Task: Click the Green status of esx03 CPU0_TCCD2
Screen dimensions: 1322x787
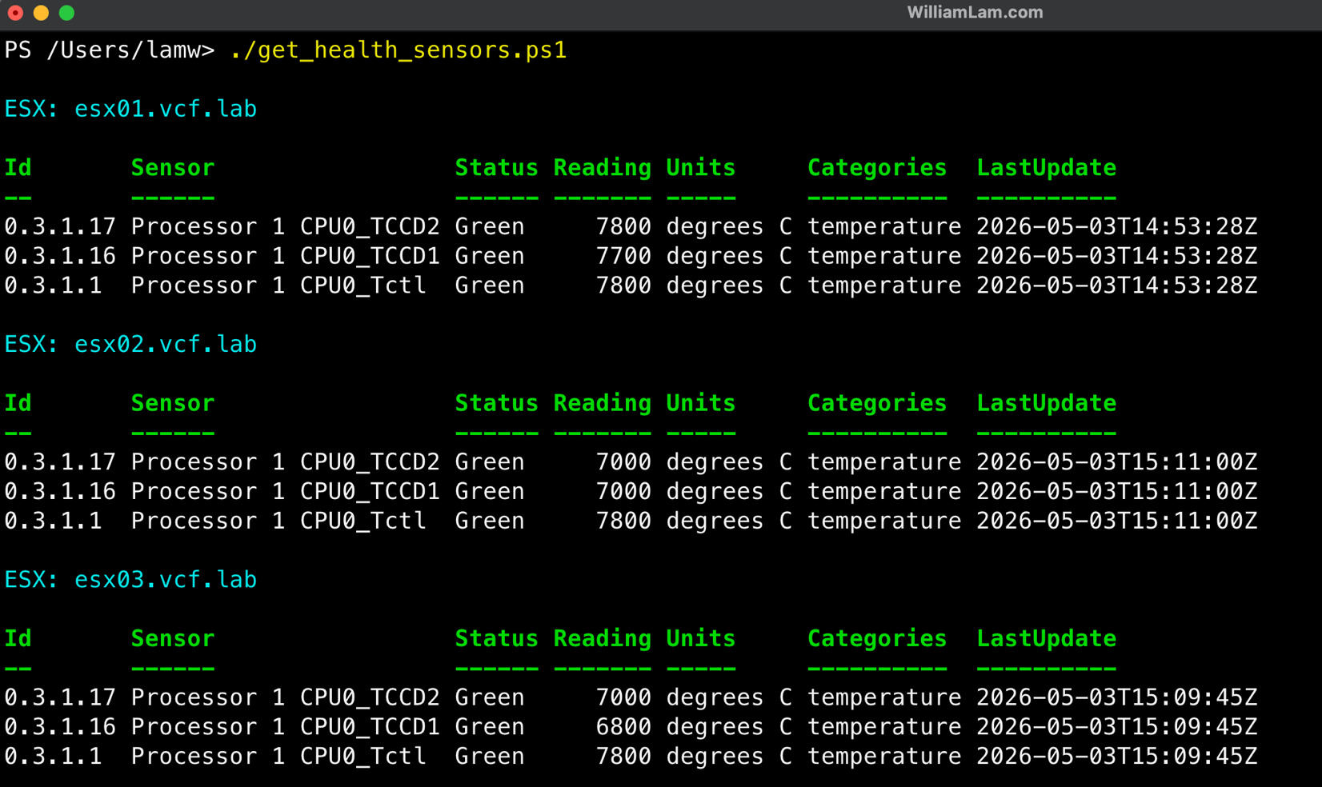Action: pyautogui.click(x=489, y=697)
